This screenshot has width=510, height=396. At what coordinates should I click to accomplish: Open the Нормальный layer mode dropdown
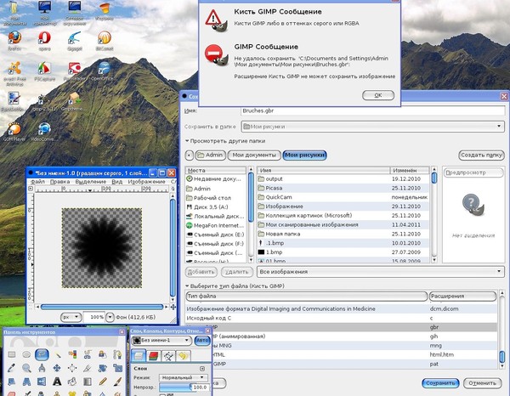[x=183, y=378]
